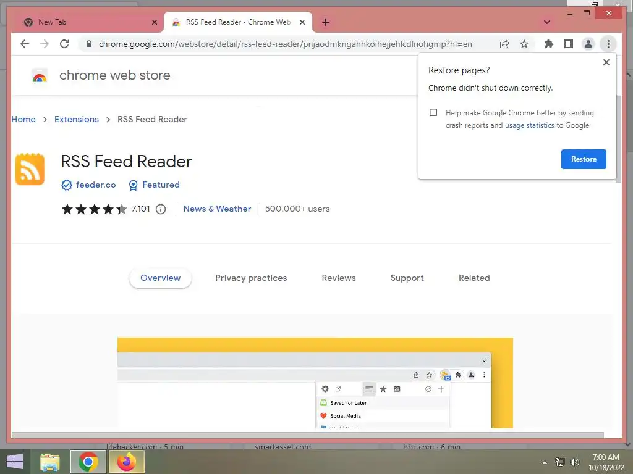
Task: Click the forward navigation arrow
Action: 45,44
